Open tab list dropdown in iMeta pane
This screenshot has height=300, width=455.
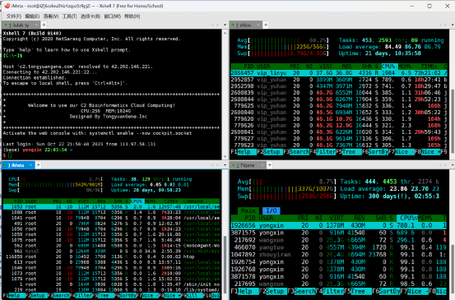225,165
